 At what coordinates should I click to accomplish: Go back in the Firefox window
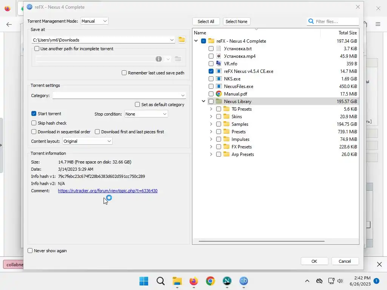(x=9, y=24)
